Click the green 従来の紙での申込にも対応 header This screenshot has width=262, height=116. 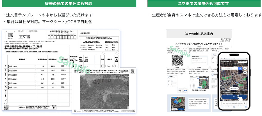(69, 3)
